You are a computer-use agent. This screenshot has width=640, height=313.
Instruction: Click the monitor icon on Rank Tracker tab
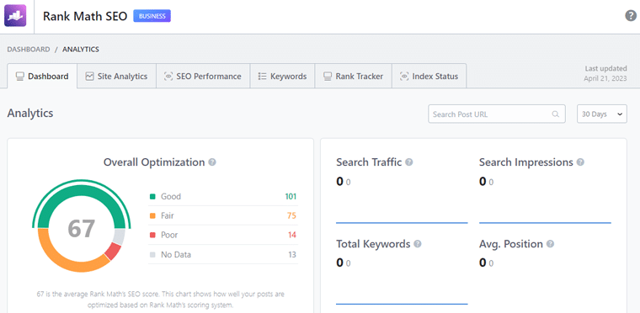coord(328,77)
